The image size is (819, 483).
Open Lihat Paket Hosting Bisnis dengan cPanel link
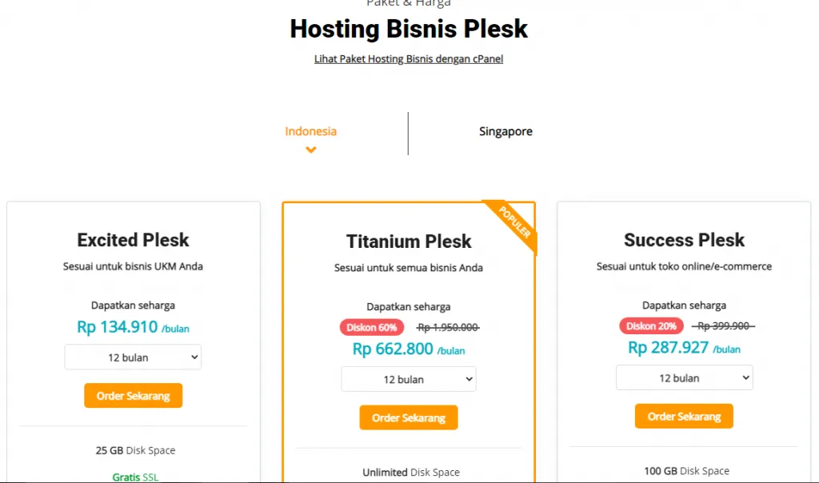[408, 58]
